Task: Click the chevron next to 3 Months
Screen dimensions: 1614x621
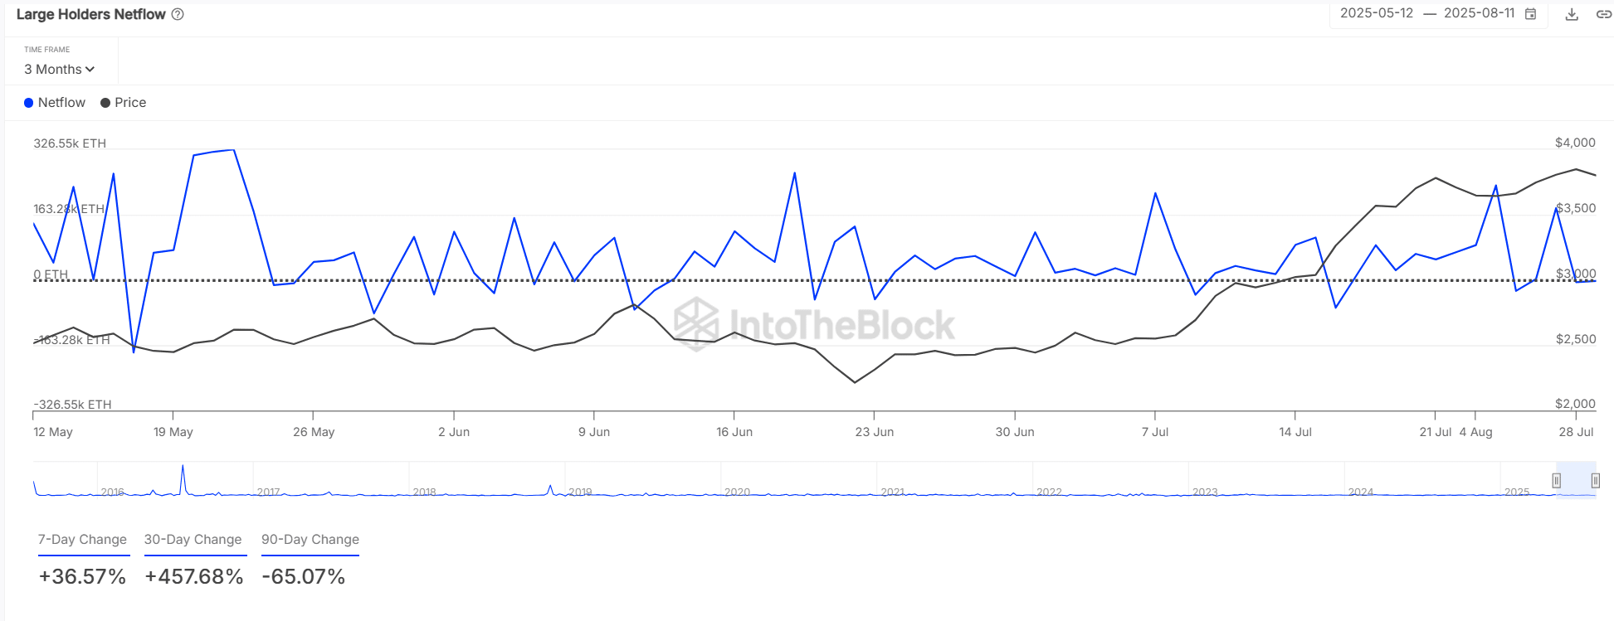Action: pyautogui.click(x=90, y=70)
